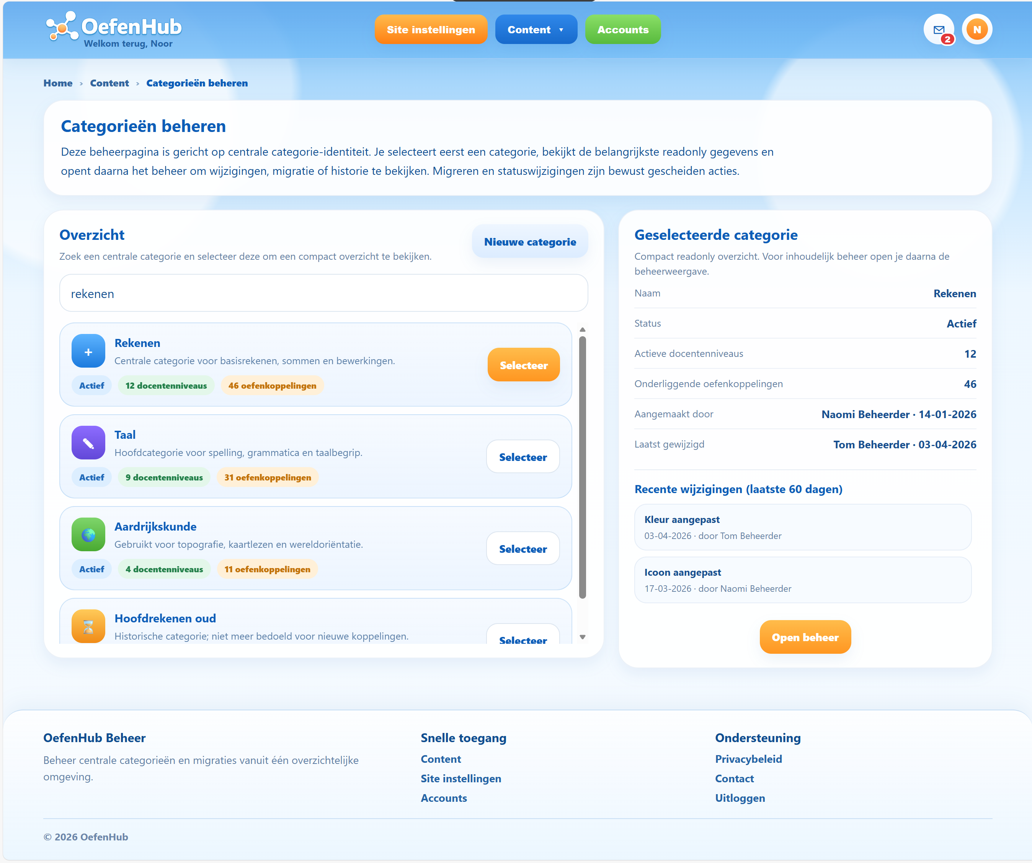Click the Naam value Rekenen
Image resolution: width=1032 pixels, height=863 pixels.
[955, 294]
